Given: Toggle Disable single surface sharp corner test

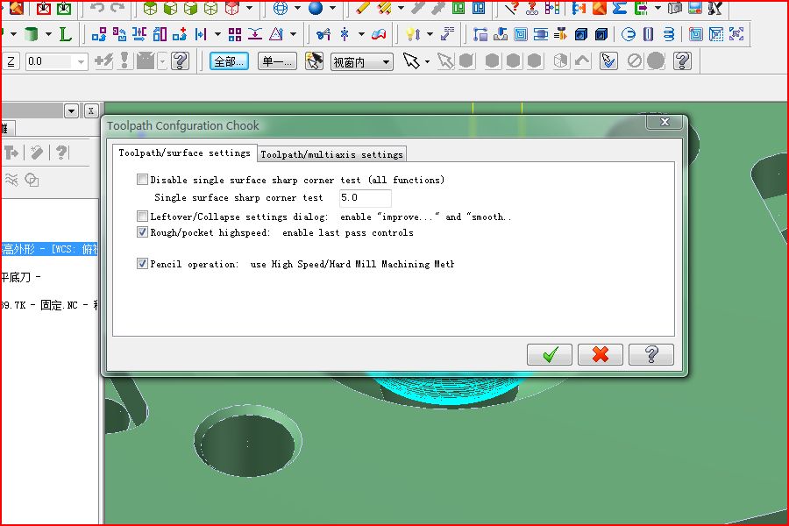Looking at the screenshot, I should pos(142,180).
